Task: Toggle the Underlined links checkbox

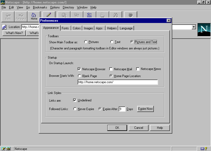Action: (x=75, y=100)
